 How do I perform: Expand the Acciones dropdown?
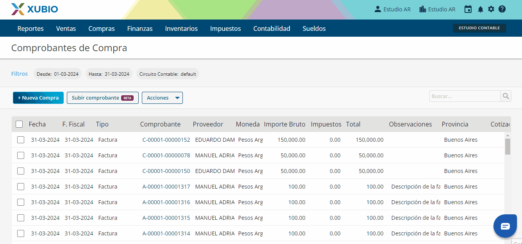162,98
